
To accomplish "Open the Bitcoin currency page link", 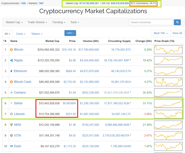I will (x=18, y=49).
